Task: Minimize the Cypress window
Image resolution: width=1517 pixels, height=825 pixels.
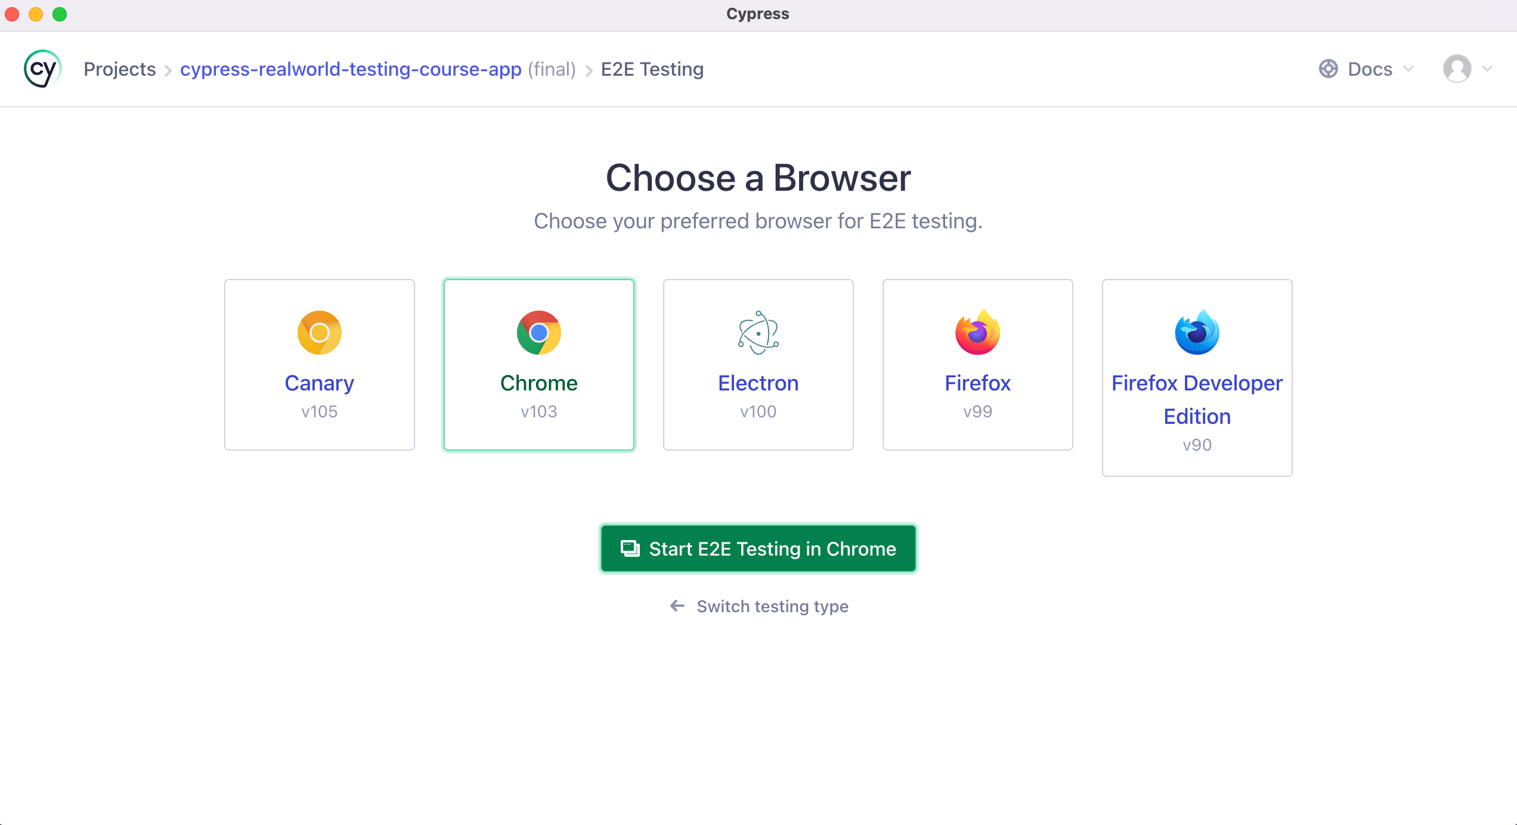Action: (36, 14)
